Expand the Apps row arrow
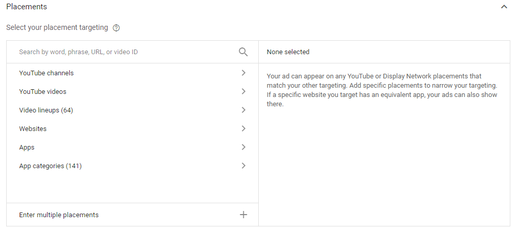This screenshot has height=228, width=516. pos(243,147)
